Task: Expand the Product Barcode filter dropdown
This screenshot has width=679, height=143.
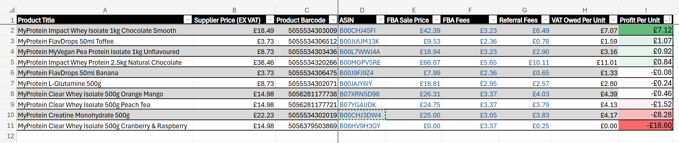Action: click(x=333, y=20)
